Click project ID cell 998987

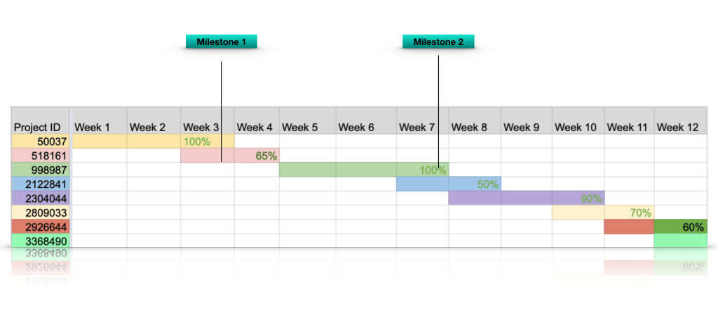[x=40, y=170]
